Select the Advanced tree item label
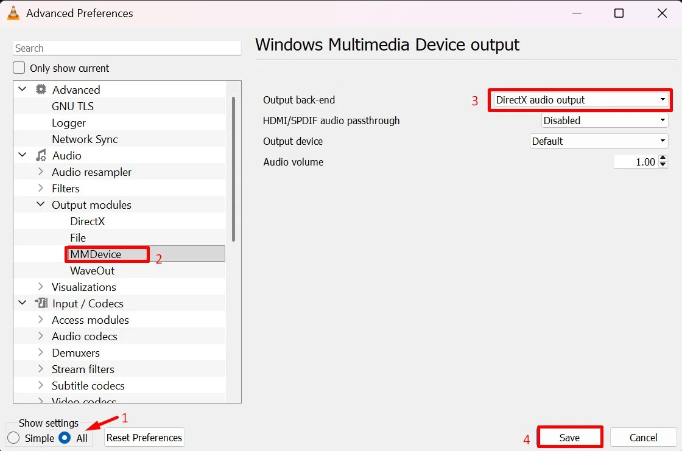The width and height of the screenshot is (682, 451). [x=76, y=89]
